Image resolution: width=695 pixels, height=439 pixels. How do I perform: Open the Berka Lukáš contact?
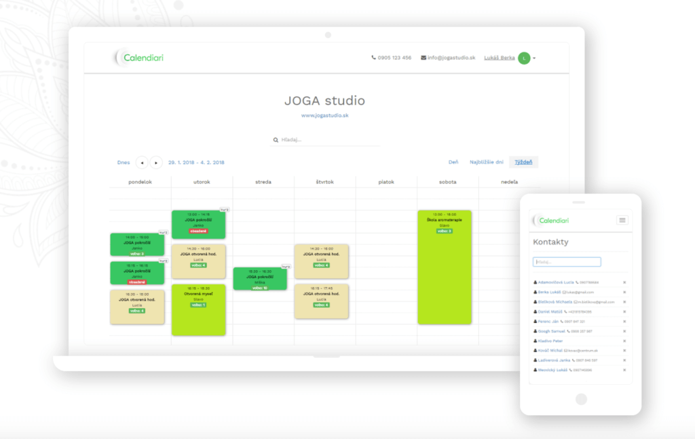548,292
